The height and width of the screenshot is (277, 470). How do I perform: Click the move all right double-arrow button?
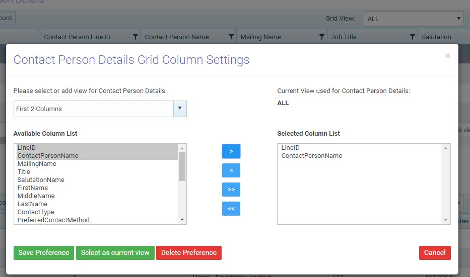pyautogui.click(x=231, y=190)
